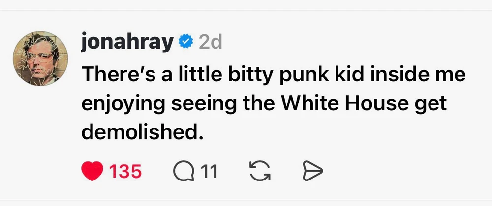
Task: Share the post with the paper plane icon
Action: pos(311,171)
